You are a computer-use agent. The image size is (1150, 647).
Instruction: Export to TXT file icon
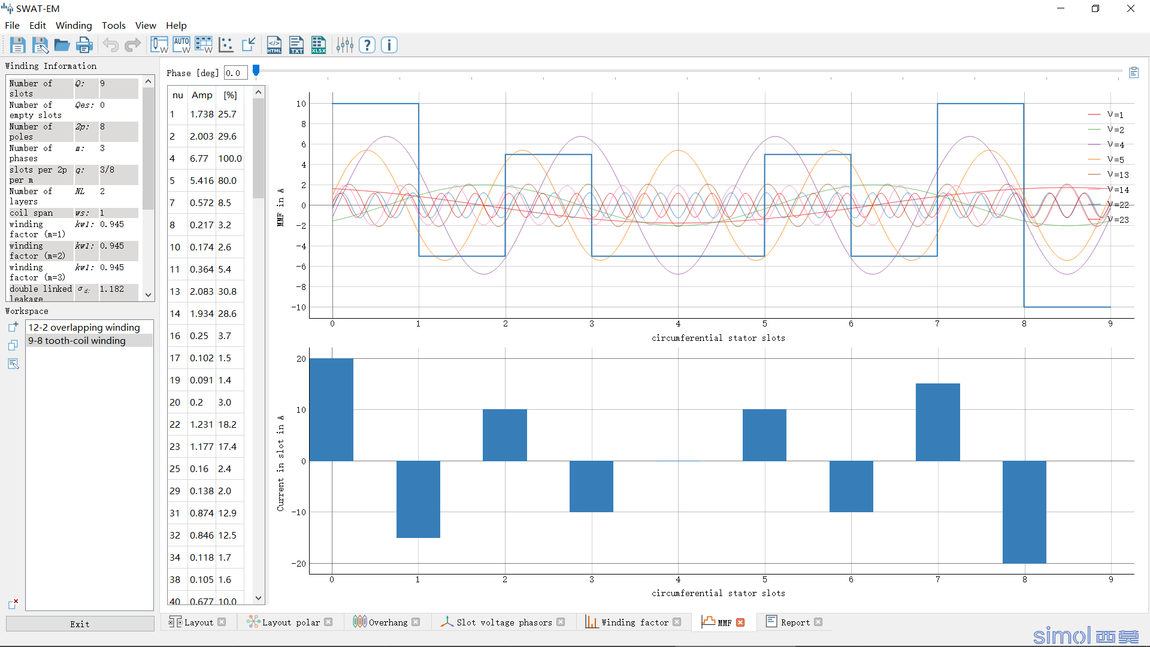pyautogui.click(x=296, y=45)
